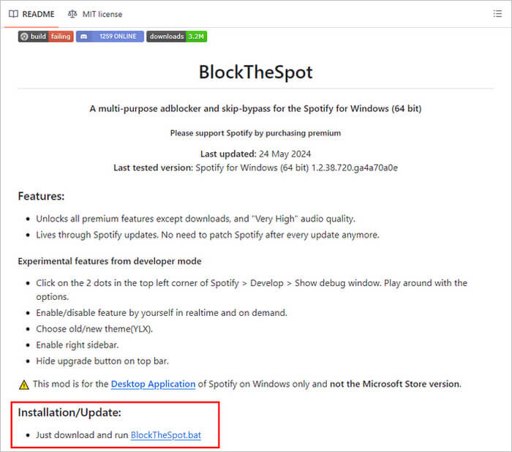
Task: Click the BlockTheSpot main heading
Action: (255, 72)
